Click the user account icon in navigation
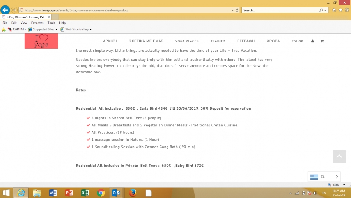Image resolution: width=351 pixels, height=198 pixels. tap(312, 41)
